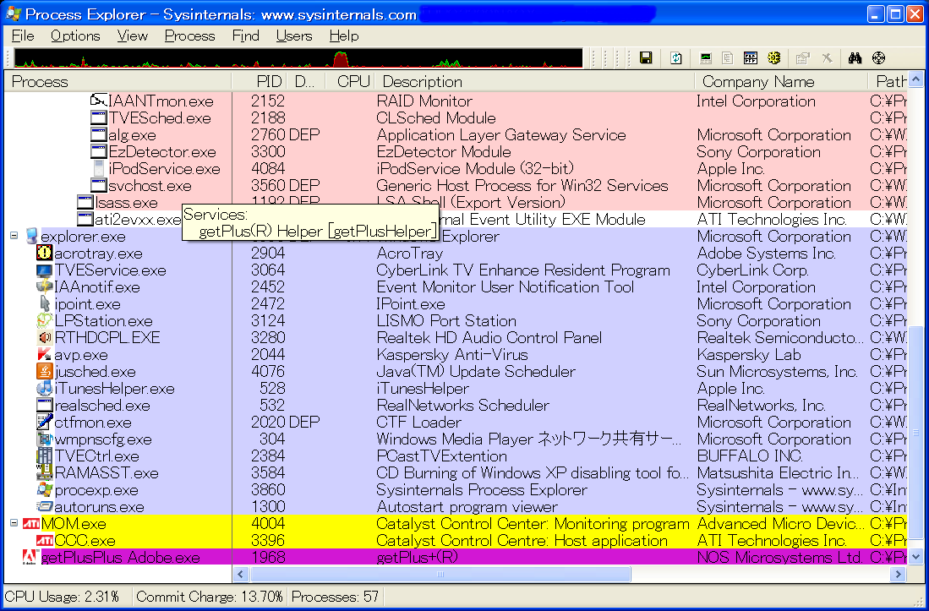Open the Help menu
Image resolution: width=929 pixels, height=611 pixels.
coord(344,36)
